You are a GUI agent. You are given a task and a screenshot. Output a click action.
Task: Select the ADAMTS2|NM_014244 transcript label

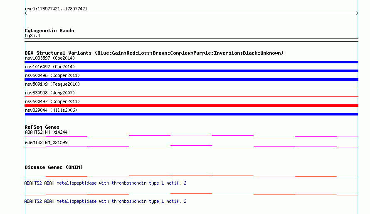coord(46,132)
